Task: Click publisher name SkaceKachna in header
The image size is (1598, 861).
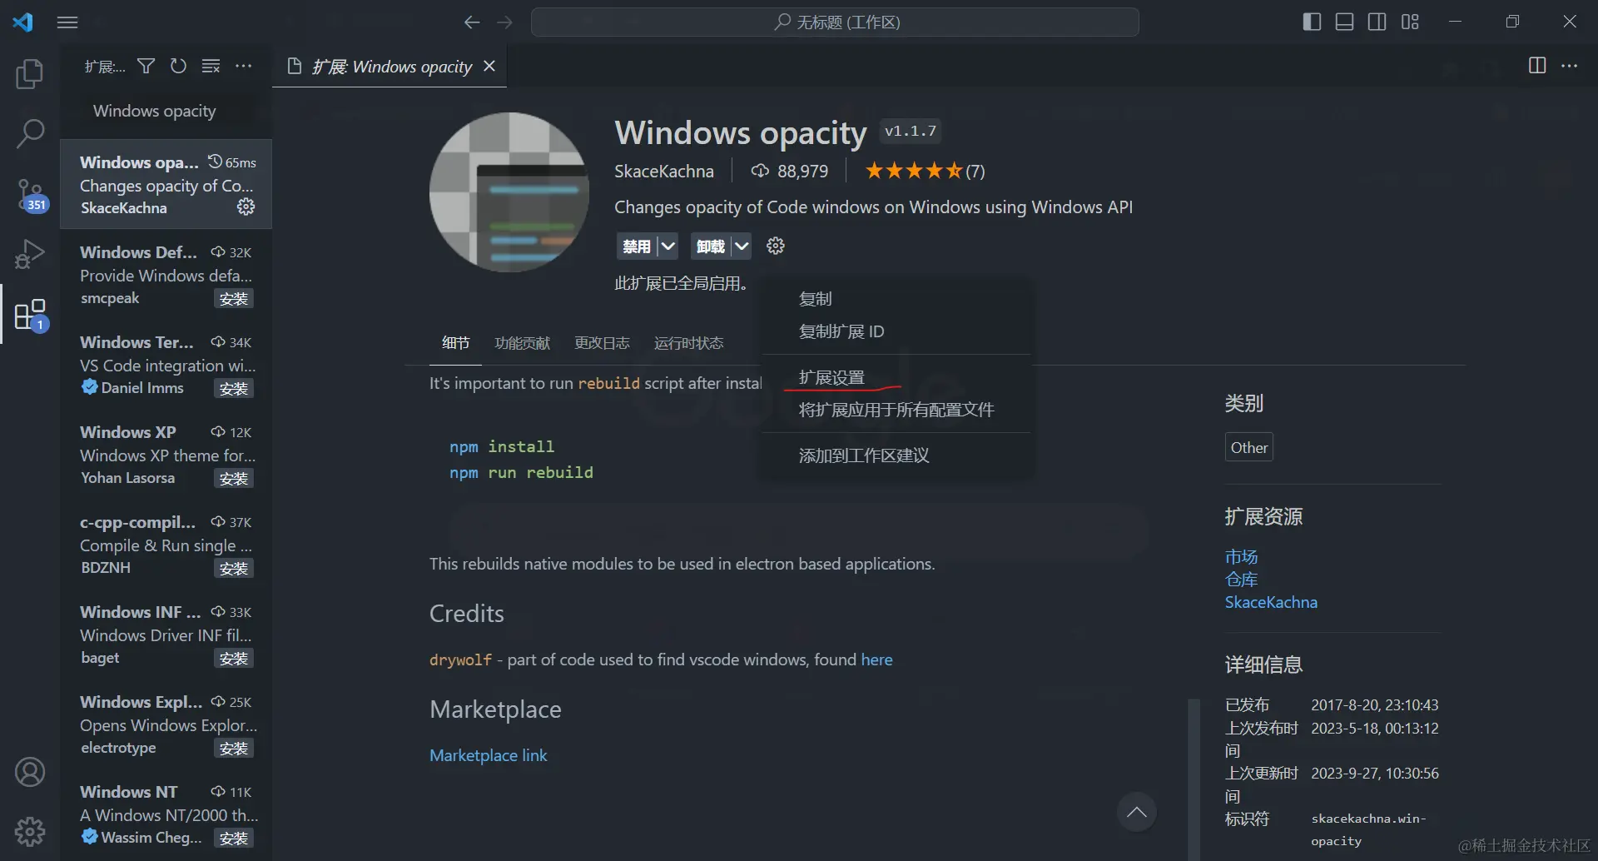Action: click(664, 171)
